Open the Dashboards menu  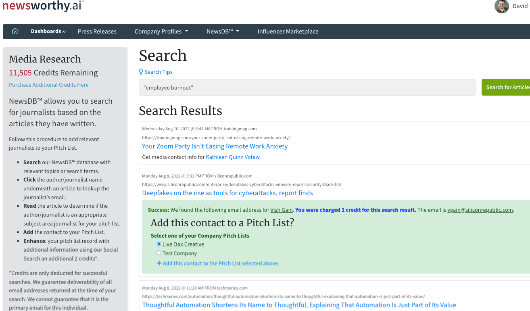pos(48,31)
